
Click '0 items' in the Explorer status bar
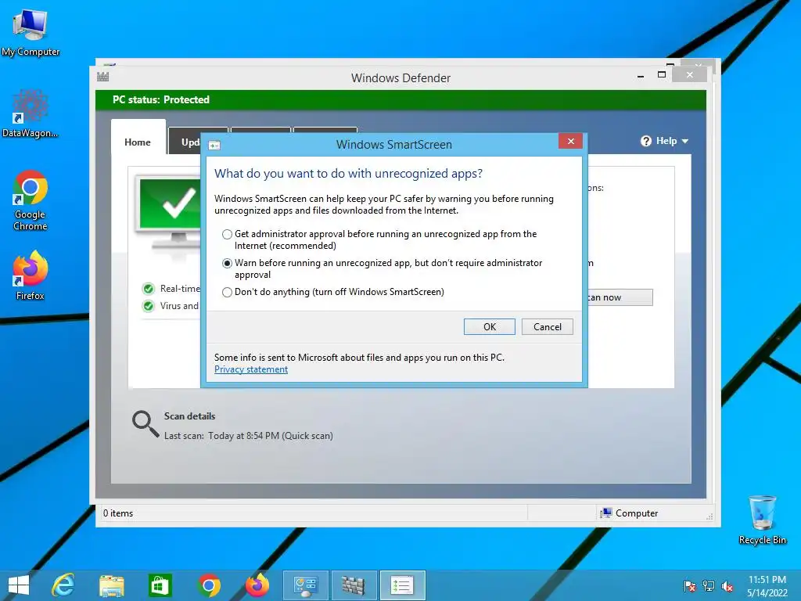point(118,513)
